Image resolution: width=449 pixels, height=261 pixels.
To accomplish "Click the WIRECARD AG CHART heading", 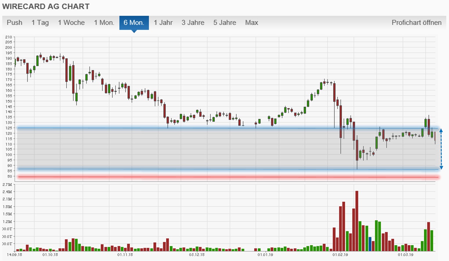I will [x=46, y=6].
